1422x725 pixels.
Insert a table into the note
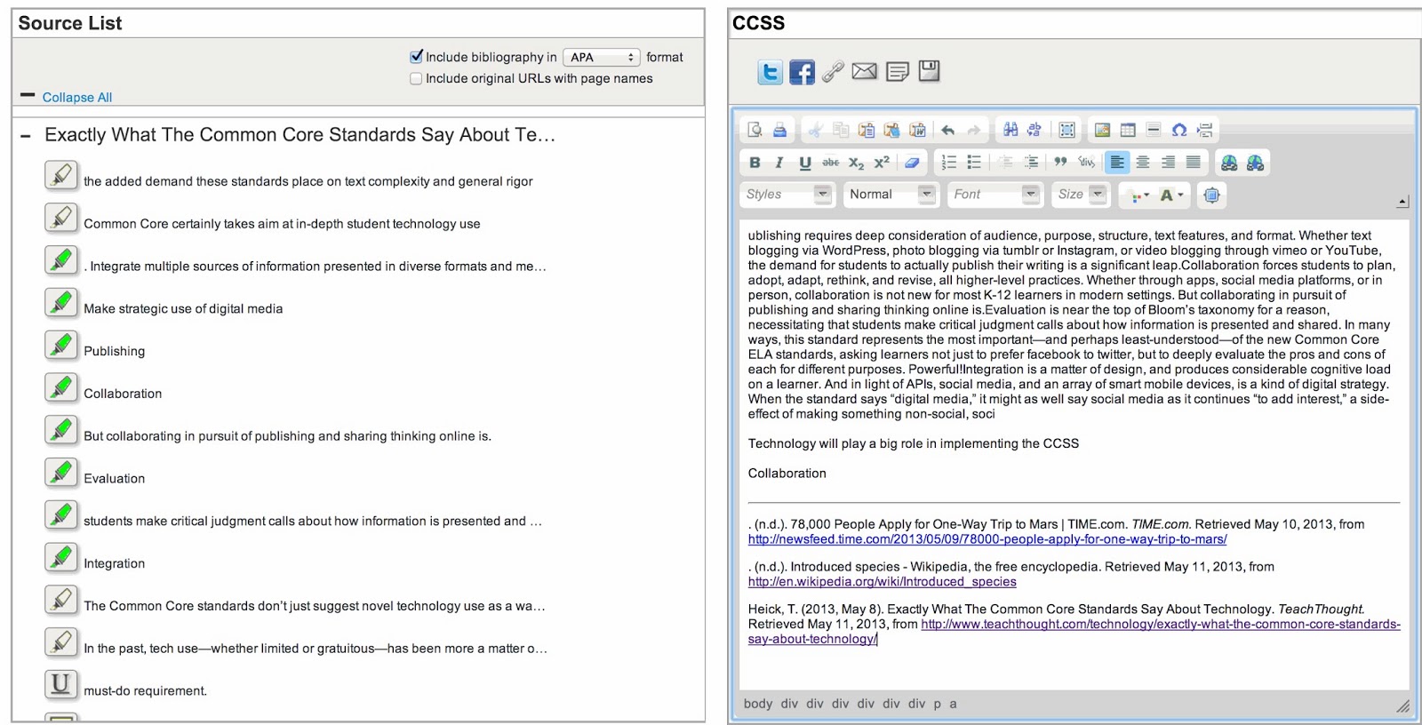[x=1128, y=131]
